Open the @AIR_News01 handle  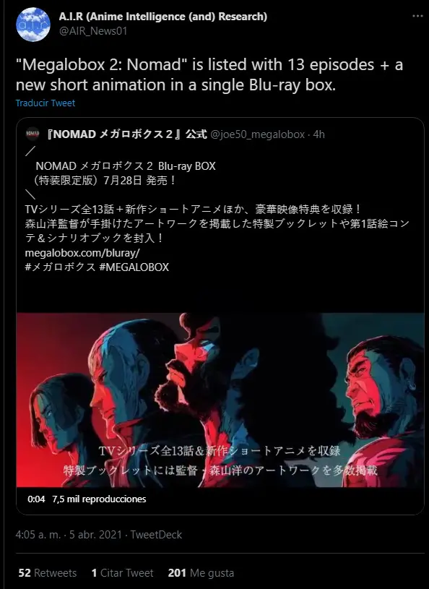(93, 31)
